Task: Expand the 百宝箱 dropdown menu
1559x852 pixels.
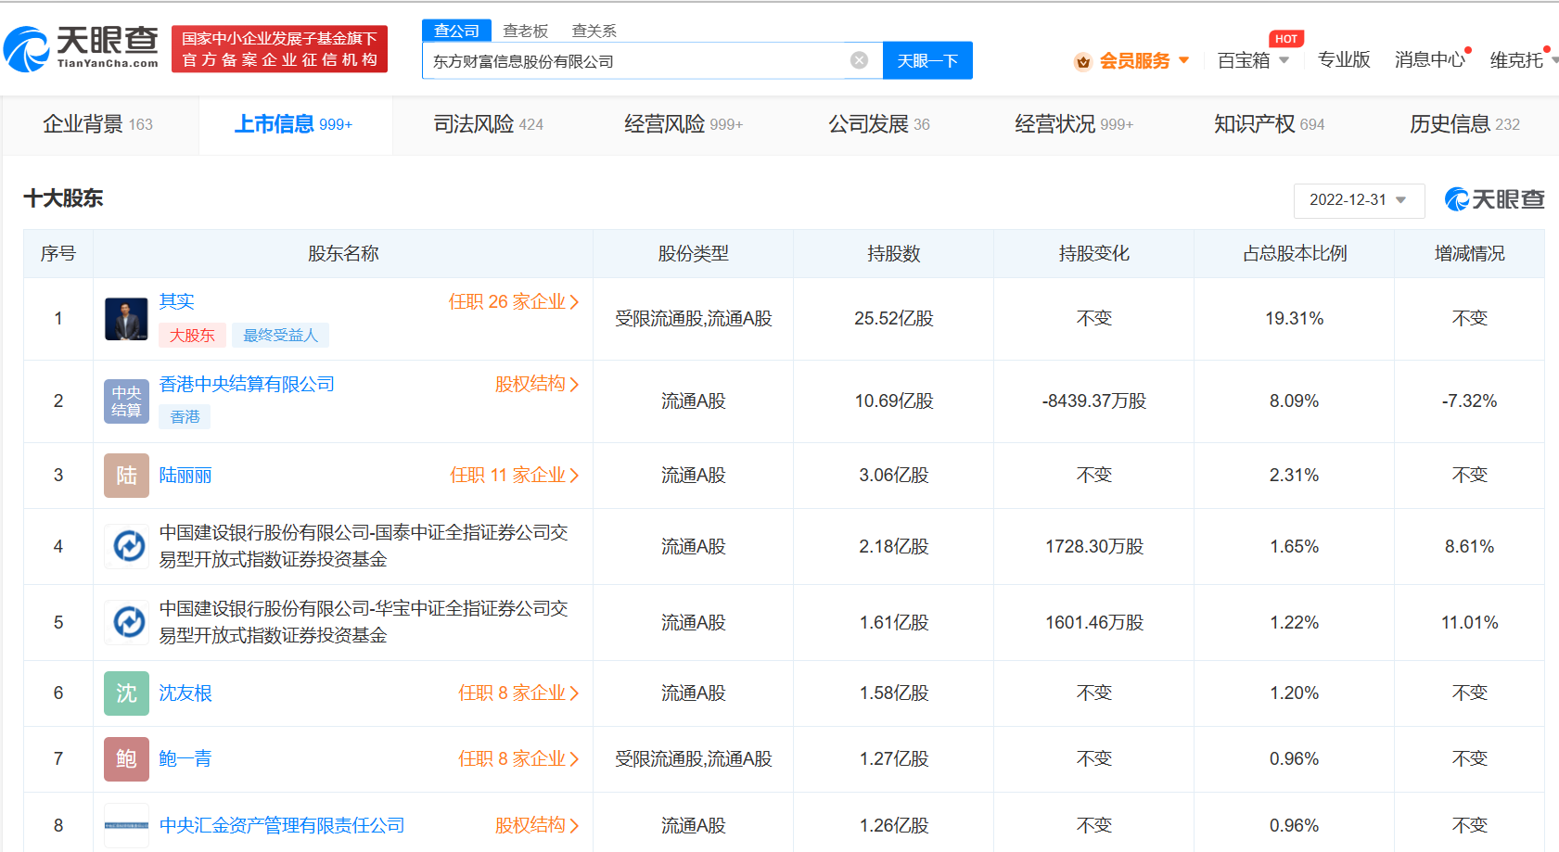Action: coord(1284,60)
